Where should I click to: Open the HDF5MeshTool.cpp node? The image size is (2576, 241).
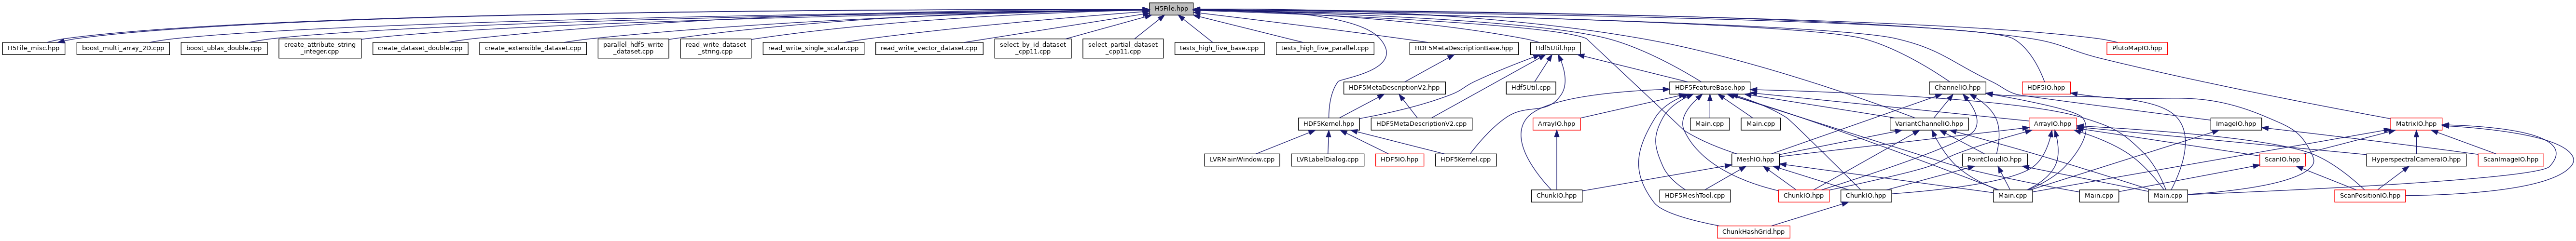click(x=1694, y=196)
